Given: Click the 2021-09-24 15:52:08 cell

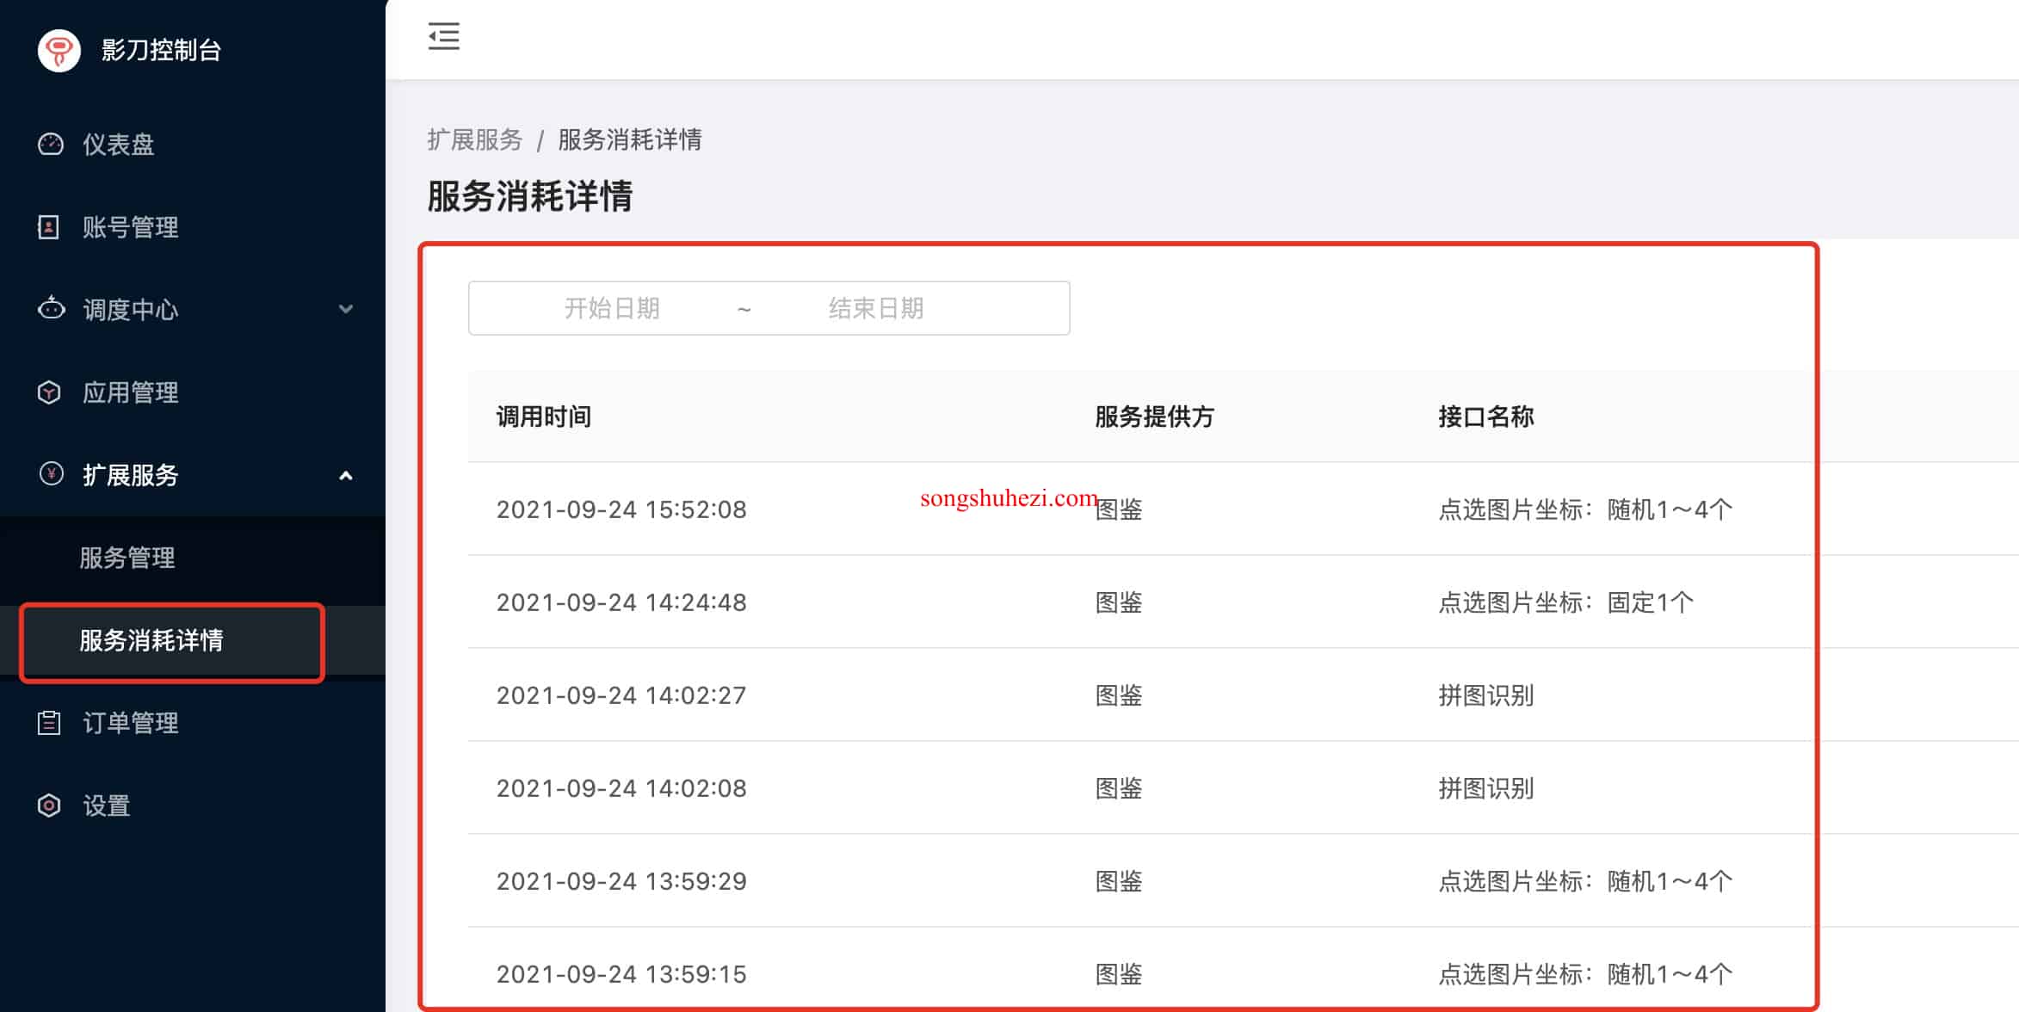Looking at the screenshot, I should point(621,509).
